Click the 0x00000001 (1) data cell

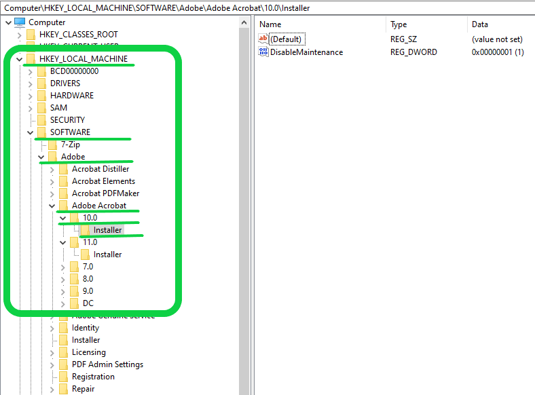point(498,52)
